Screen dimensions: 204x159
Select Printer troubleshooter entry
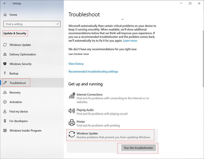(x=112, y=123)
